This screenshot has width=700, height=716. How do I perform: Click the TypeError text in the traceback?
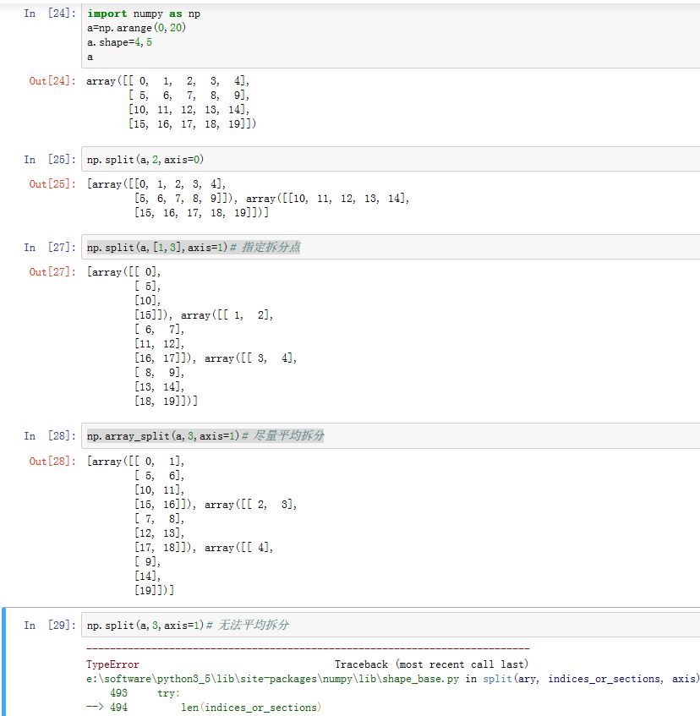pos(112,664)
